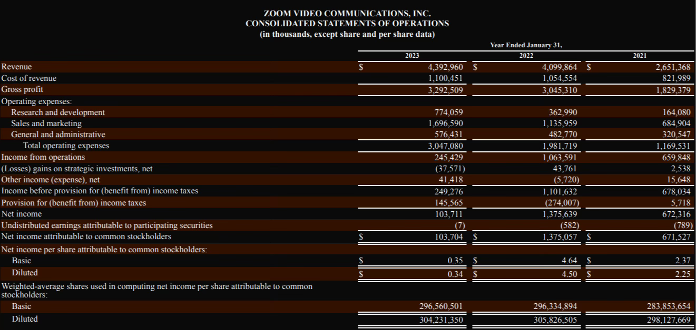
Task: Select tax provision value 145,565
Action: pos(449,203)
